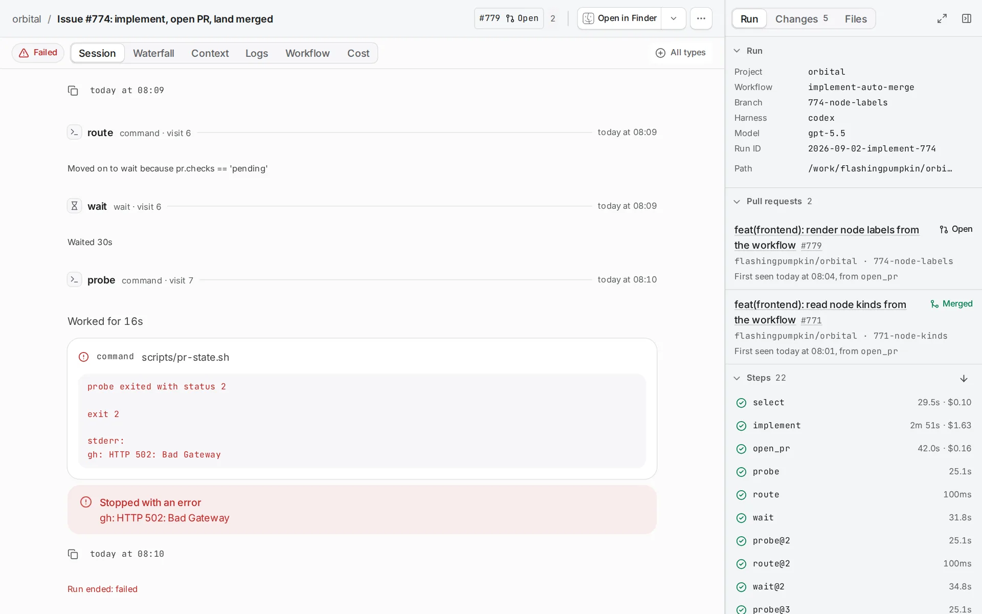Viewport: 982px width, 614px height.
Task: Open the three-dot more options menu
Action: tap(701, 18)
